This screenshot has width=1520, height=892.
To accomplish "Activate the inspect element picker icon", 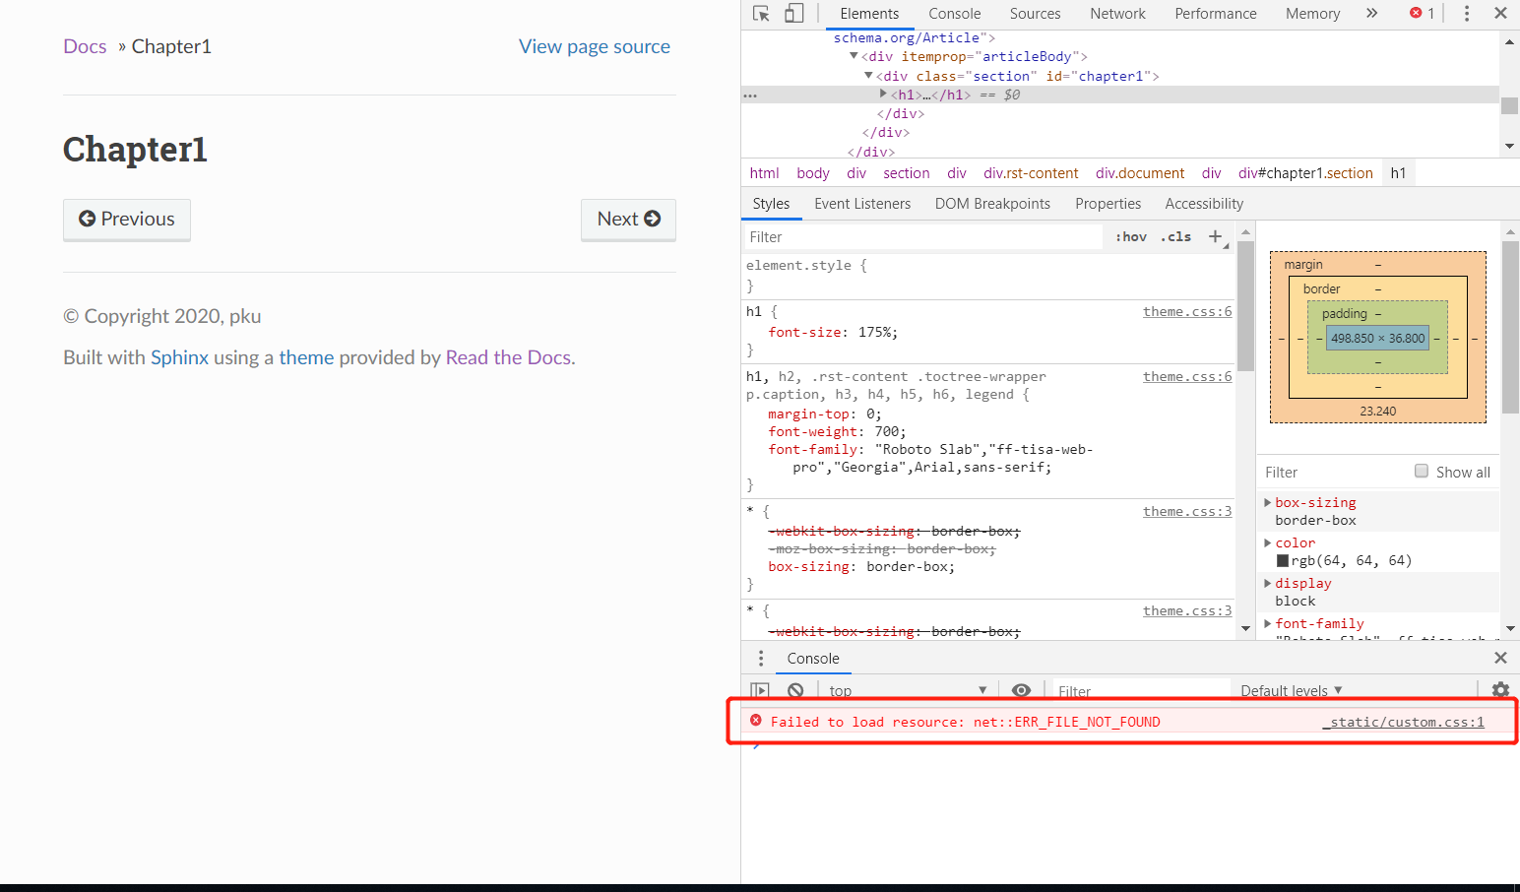I will pos(761,14).
